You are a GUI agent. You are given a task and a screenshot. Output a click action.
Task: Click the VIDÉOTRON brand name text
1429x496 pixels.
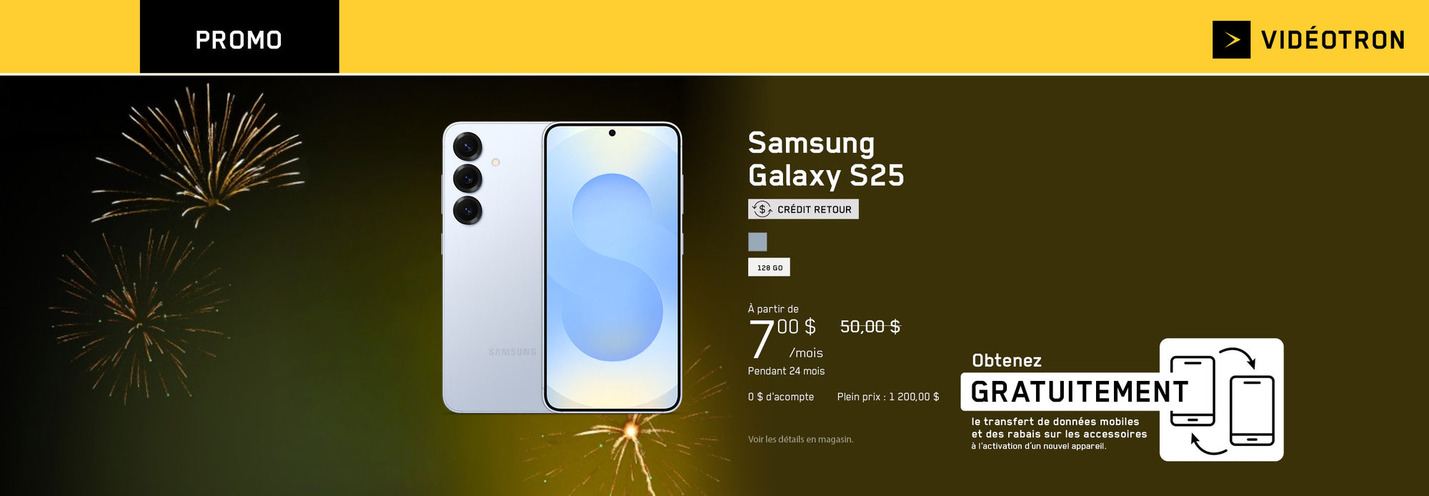tap(1333, 40)
